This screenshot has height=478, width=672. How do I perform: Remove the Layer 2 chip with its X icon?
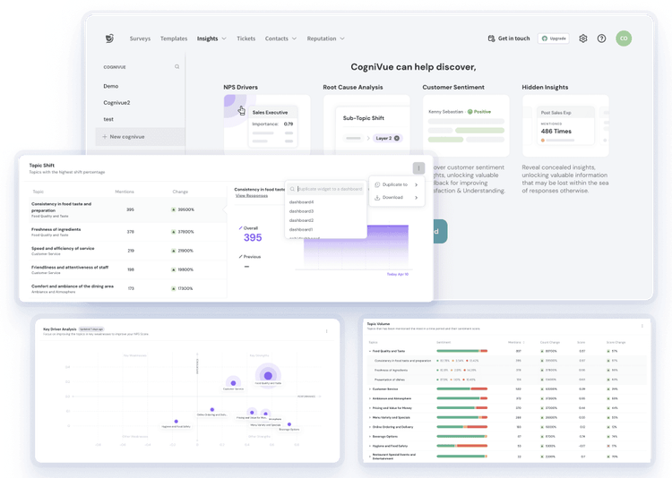click(x=397, y=139)
